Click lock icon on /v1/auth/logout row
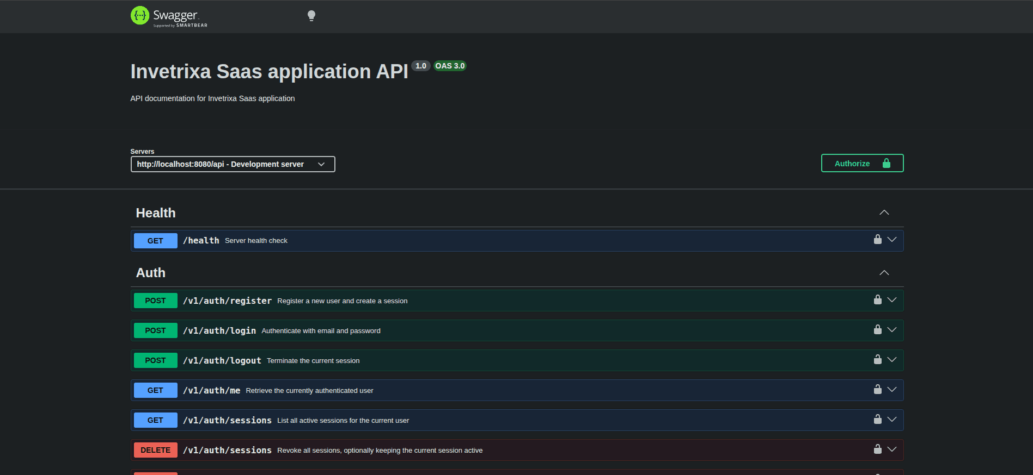This screenshot has height=475, width=1033. (x=877, y=360)
